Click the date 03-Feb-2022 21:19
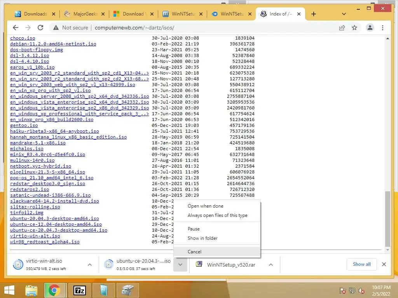Screen dimensions: 398x298 pyautogui.click(x=175, y=44)
